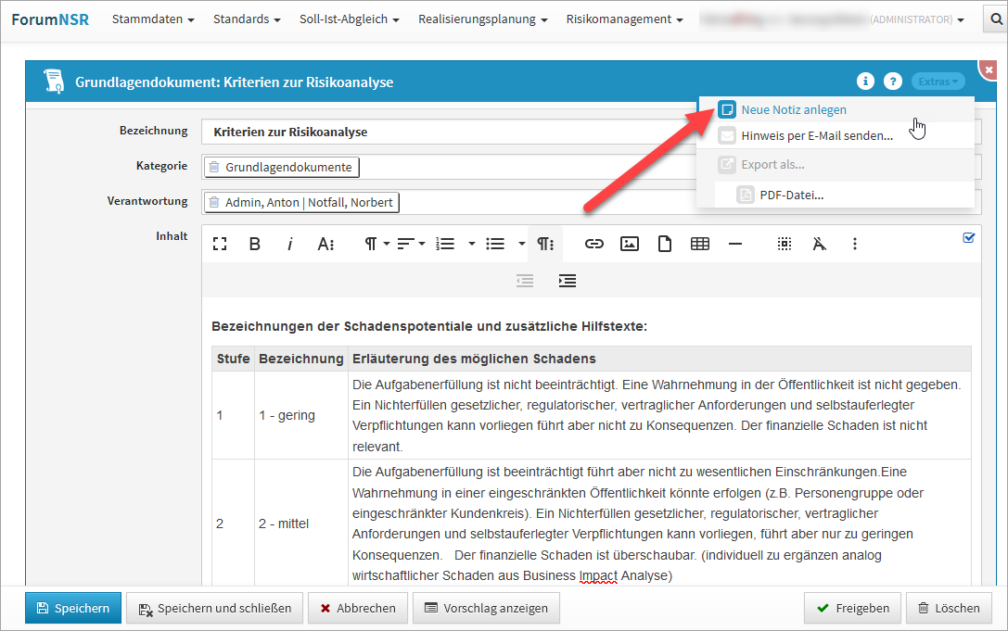This screenshot has height=631, width=1008.
Task: Remove the Grundlagendokumente category tag
Action: (x=214, y=167)
